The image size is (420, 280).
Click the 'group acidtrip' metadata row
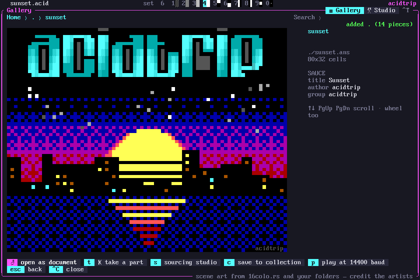(x=332, y=94)
